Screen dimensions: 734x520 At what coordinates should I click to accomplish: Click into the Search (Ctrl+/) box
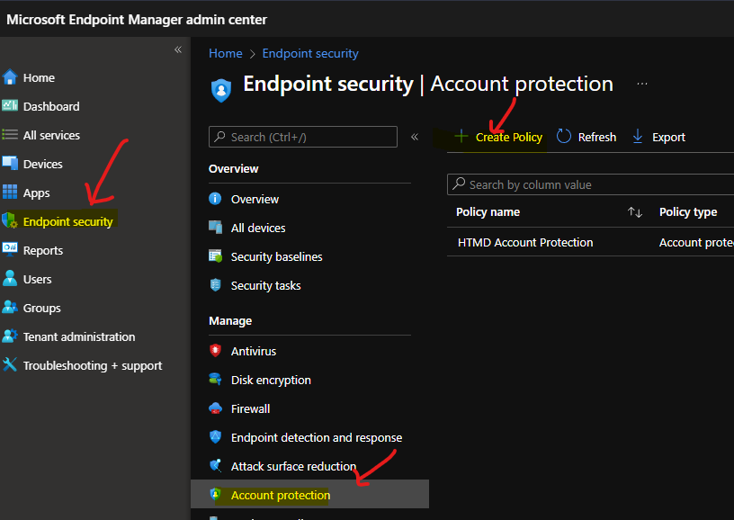(303, 137)
